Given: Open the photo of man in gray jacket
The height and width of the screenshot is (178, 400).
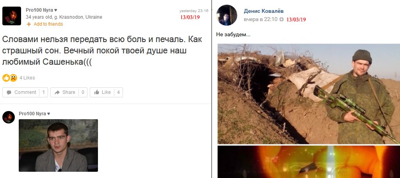Looking at the screenshot, I should point(59,145).
